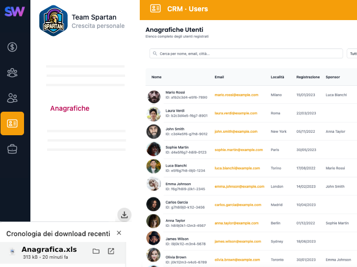357x267 pixels.
Task: Click ID a1b2c3d4-e5f6-7890 under Mario Rossi
Action: point(186,97)
